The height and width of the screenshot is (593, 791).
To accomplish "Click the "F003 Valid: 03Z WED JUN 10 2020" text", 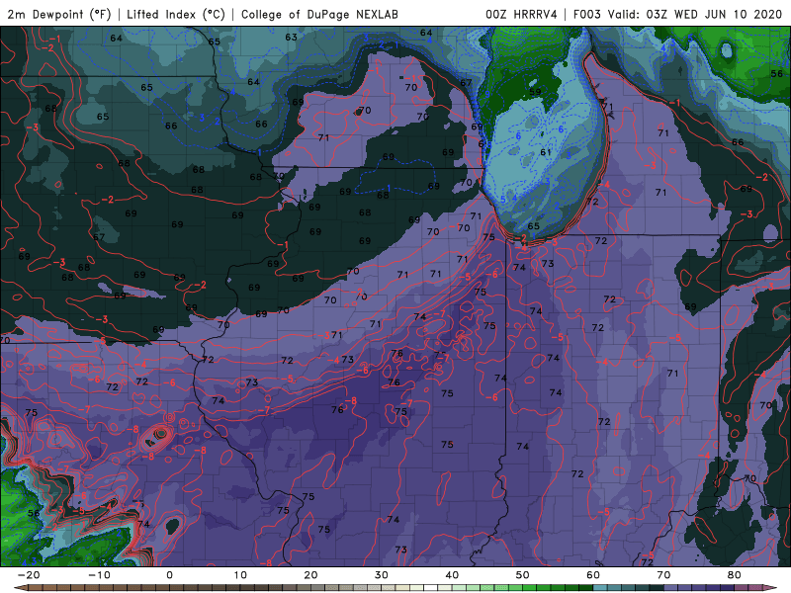I will (677, 15).
